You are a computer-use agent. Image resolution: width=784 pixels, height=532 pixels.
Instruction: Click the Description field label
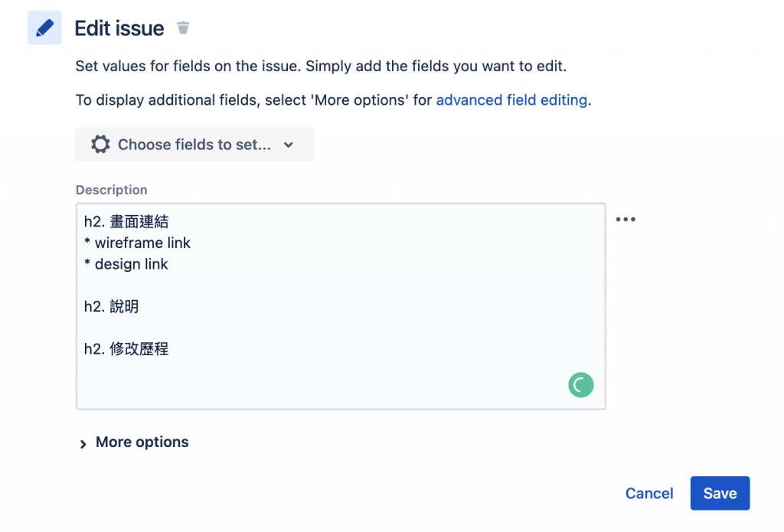pyautogui.click(x=111, y=190)
